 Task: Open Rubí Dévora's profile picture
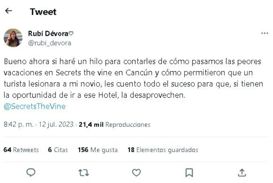(x=13, y=38)
